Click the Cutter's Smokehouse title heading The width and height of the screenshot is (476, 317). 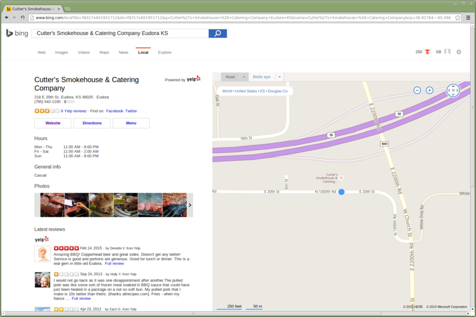[86, 84]
